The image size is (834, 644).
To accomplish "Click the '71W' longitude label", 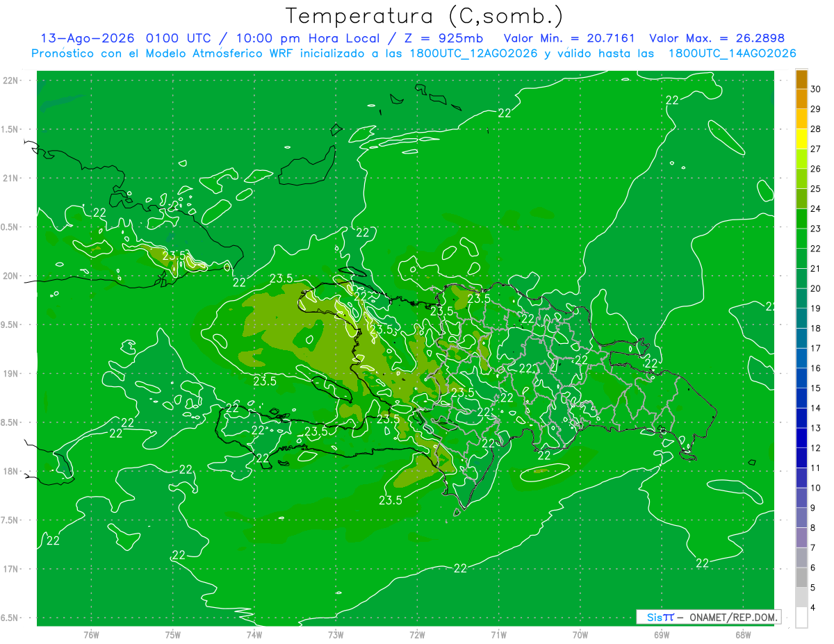I will point(498,635).
